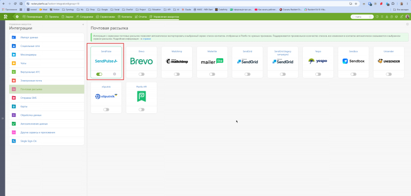Open the Chrome profile avatar

click(401, 4)
